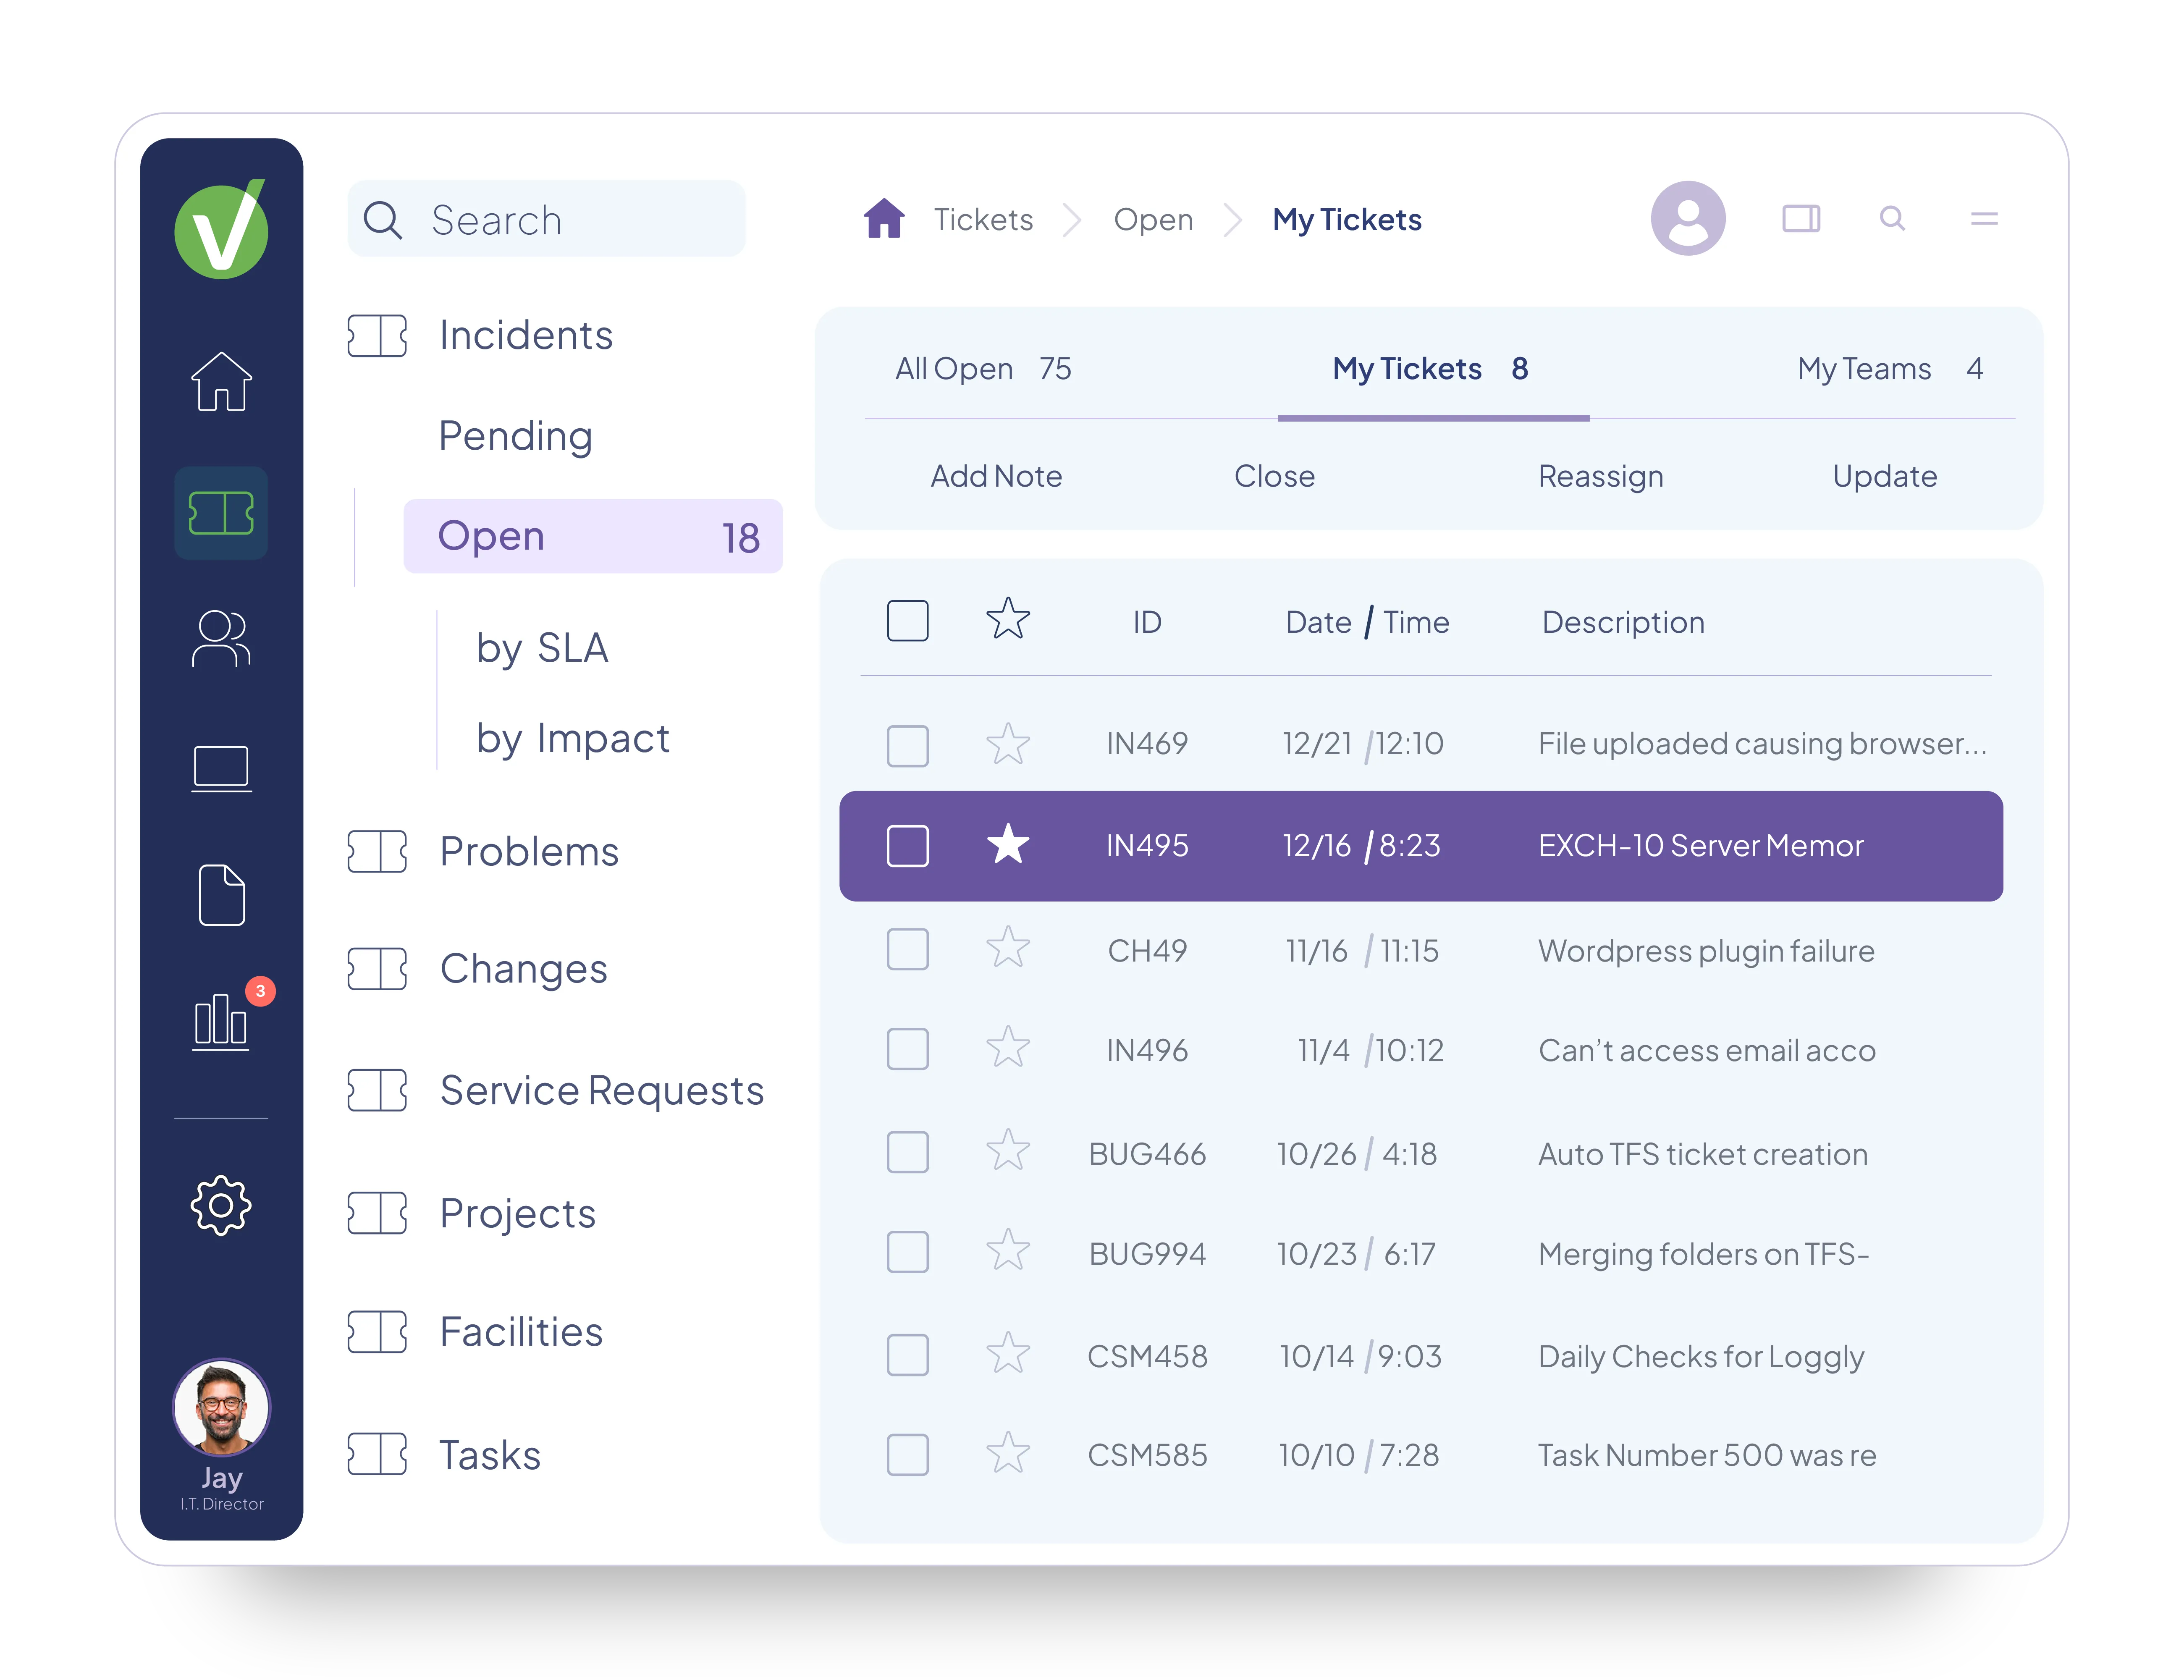Open the Settings gear icon

(x=221, y=1205)
